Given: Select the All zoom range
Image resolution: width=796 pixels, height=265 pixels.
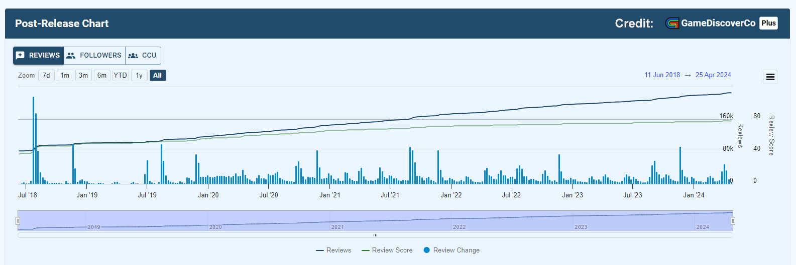Looking at the screenshot, I should (157, 76).
